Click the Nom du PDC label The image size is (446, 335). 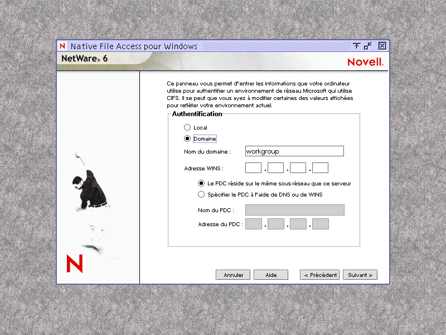216,210
